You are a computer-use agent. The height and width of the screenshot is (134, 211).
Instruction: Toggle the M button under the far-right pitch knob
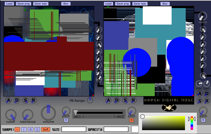(x=203, y=120)
